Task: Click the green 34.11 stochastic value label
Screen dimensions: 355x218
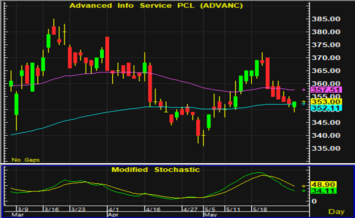Action: pyautogui.click(x=324, y=191)
